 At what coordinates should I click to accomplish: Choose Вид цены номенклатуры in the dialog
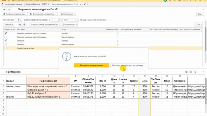[91, 65]
